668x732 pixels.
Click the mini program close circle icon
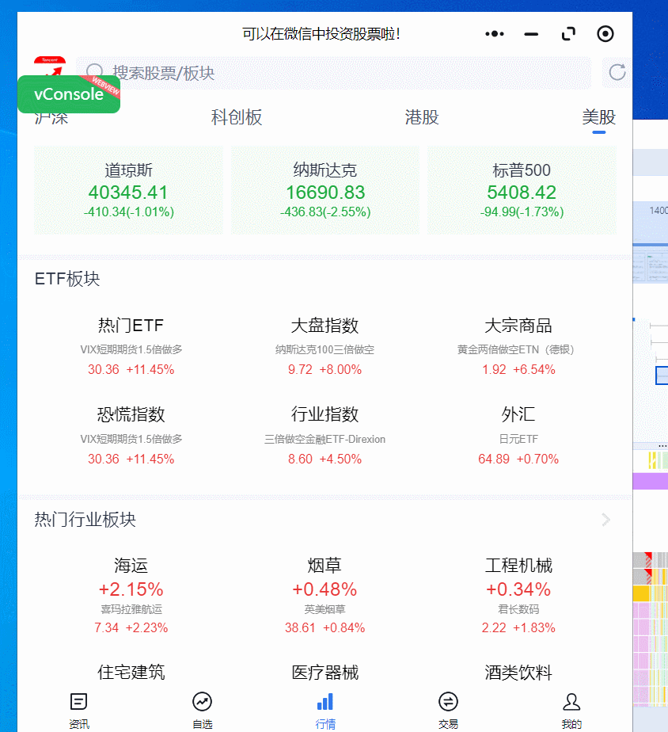[605, 33]
